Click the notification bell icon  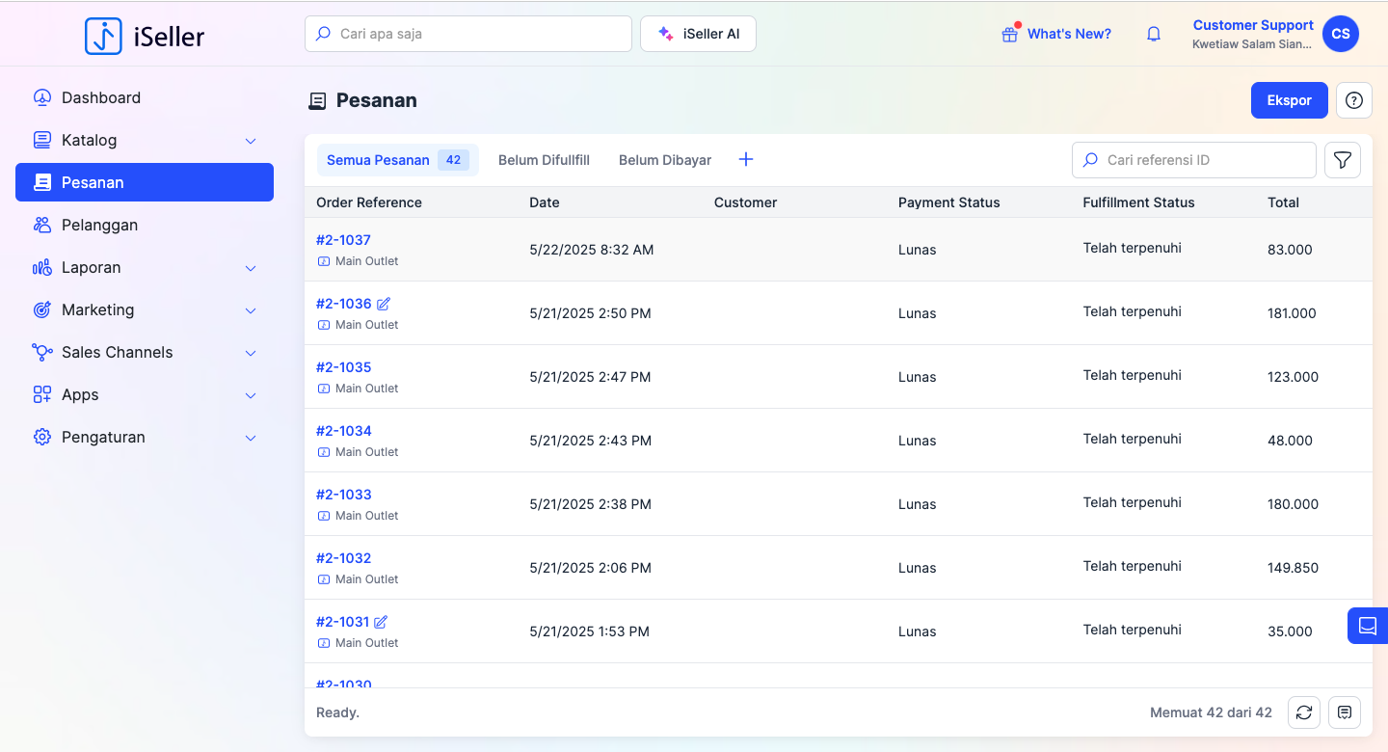(1153, 34)
